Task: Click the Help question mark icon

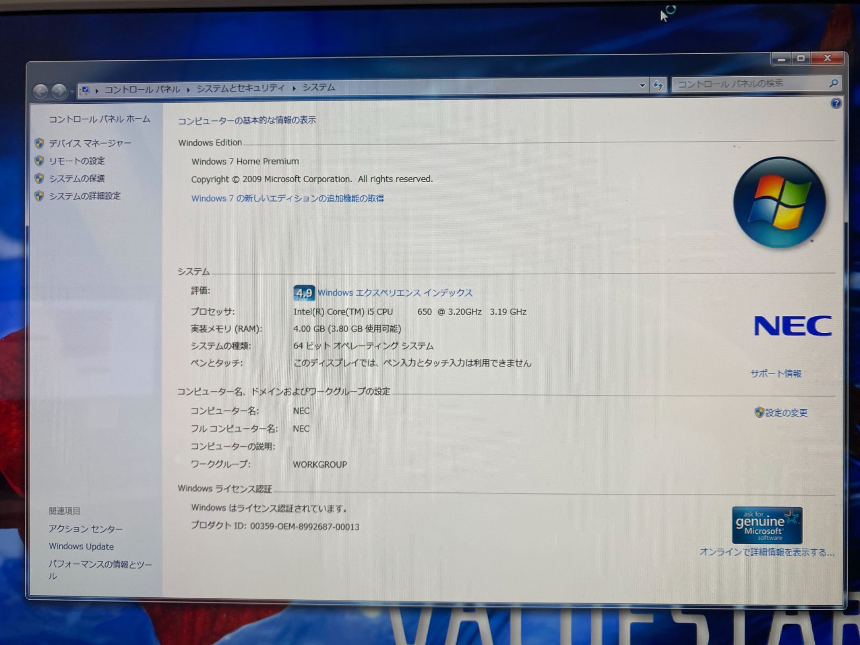Action: pyautogui.click(x=836, y=103)
